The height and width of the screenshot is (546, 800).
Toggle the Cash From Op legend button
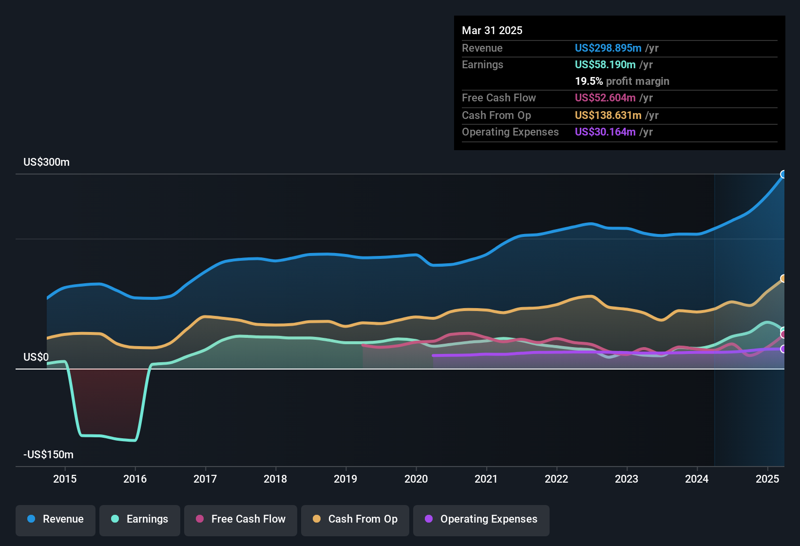click(x=355, y=520)
